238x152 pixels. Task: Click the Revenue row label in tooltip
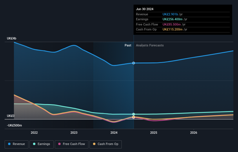click(142, 14)
